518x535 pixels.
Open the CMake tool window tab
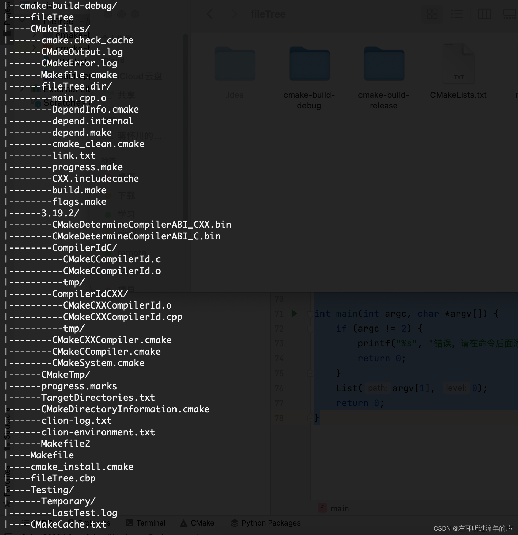point(197,523)
